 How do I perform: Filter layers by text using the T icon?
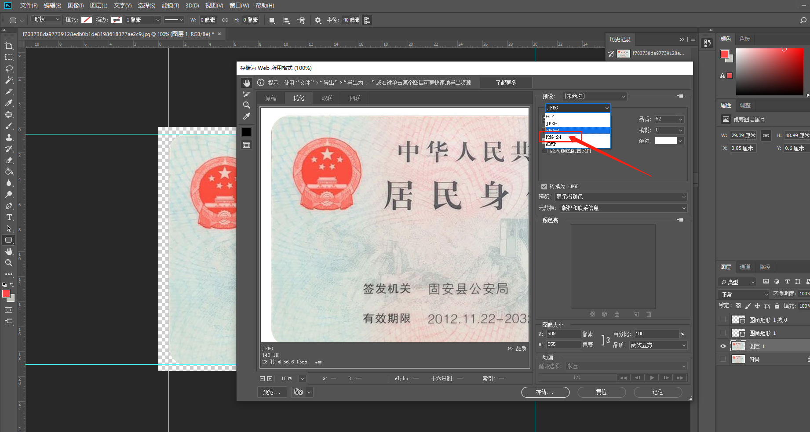click(x=787, y=282)
